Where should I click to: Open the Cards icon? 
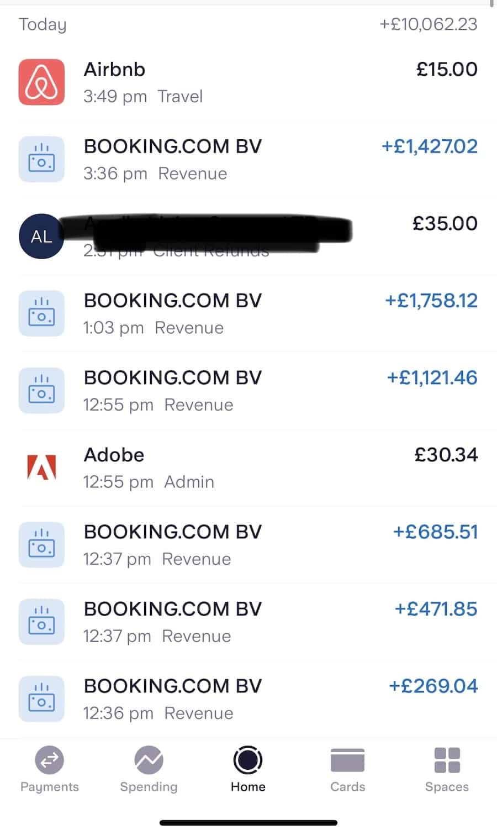(347, 760)
